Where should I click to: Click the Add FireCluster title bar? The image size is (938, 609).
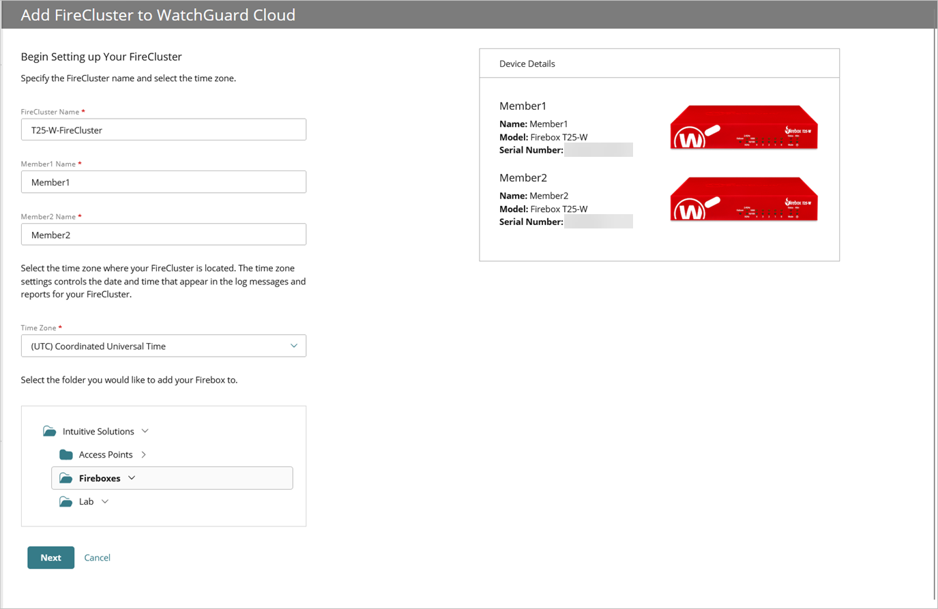pos(158,14)
